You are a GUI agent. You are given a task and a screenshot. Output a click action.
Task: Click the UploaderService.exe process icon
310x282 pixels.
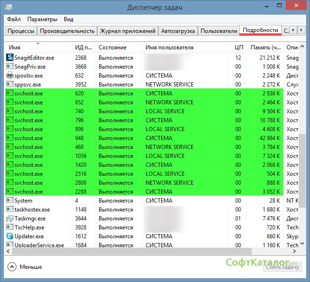pos(10,245)
